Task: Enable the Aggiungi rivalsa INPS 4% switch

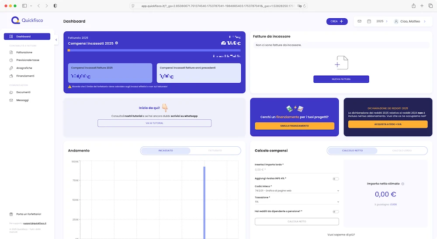Action: (336, 178)
